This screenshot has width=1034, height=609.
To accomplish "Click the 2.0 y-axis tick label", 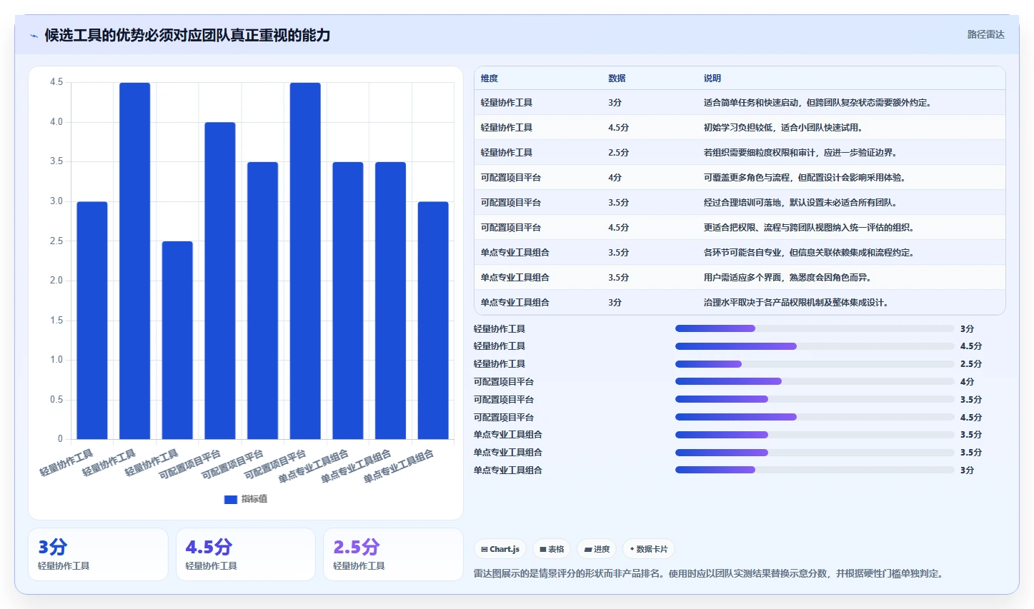I will (x=56, y=281).
